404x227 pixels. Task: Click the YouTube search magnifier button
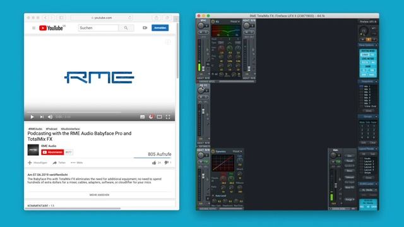tap(126, 28)
